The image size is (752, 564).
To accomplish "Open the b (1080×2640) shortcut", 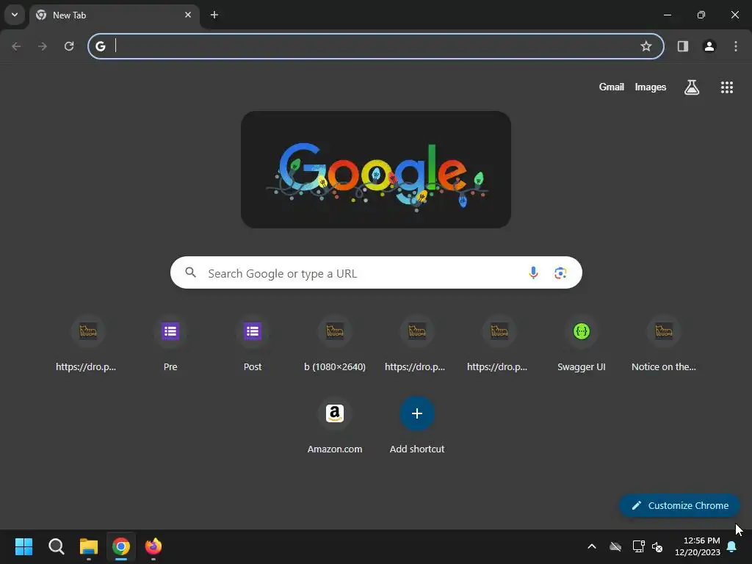I will (335, 344).
